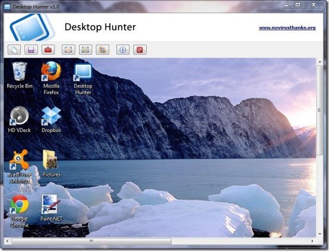
Task: Click the red exit toolbar icon
Action: pos(140,50)
